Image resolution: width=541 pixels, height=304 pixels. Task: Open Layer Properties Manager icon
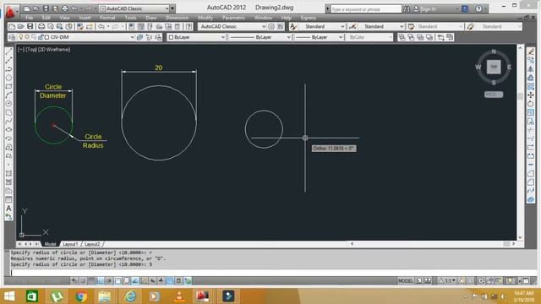pos(13,37)
